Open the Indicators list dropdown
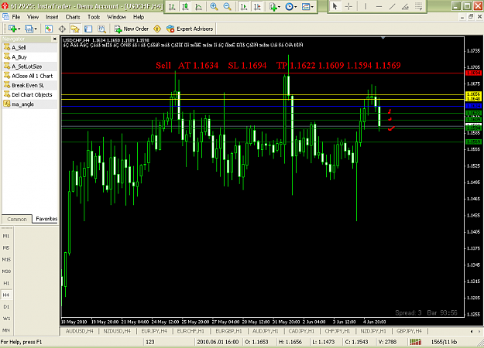Viewport: 484px width, 348px height. tap(274, 6)
